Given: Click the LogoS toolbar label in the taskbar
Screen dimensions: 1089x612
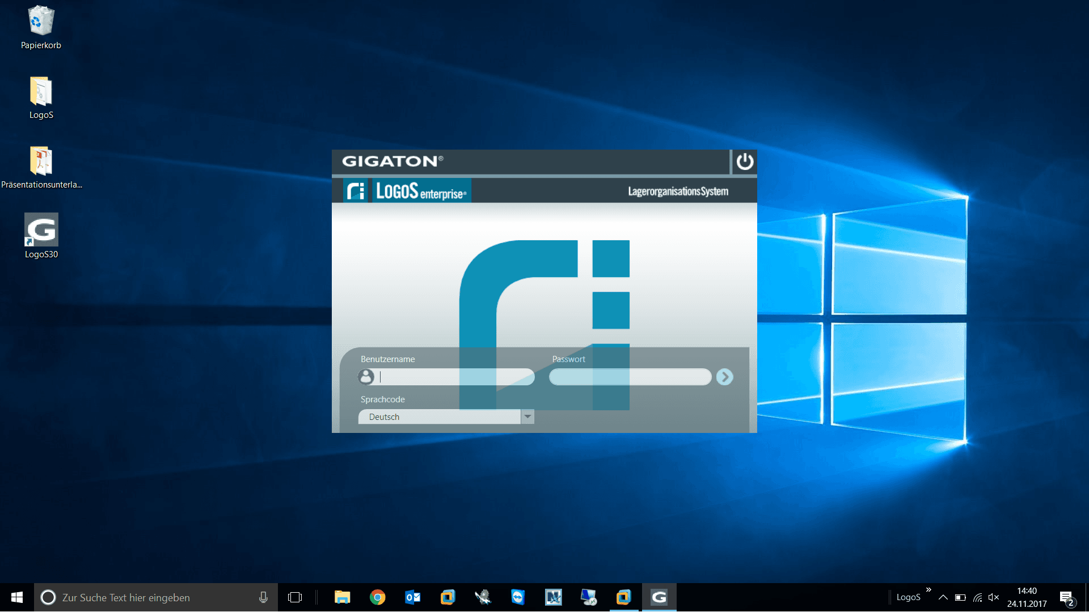Looking at the screenshot, I should (x=908, y=597).
